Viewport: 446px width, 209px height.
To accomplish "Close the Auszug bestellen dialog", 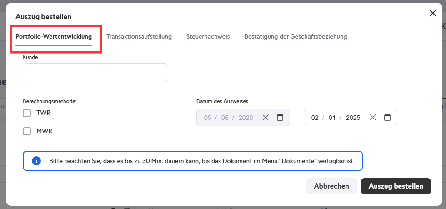I will pyautogui.click(x=433, y=13).
